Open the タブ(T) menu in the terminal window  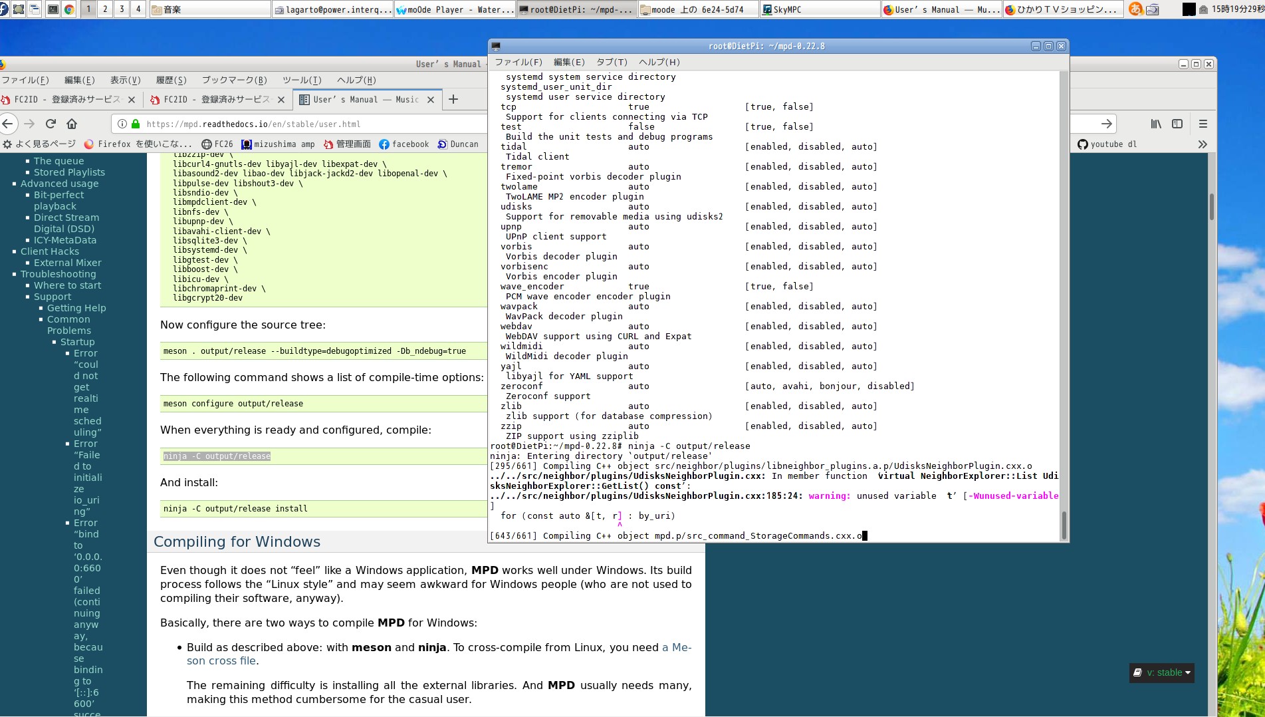pyautogui.click(x=610, y=62)
